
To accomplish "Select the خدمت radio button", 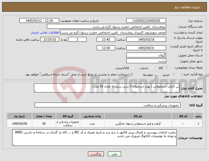I will 152,67.
